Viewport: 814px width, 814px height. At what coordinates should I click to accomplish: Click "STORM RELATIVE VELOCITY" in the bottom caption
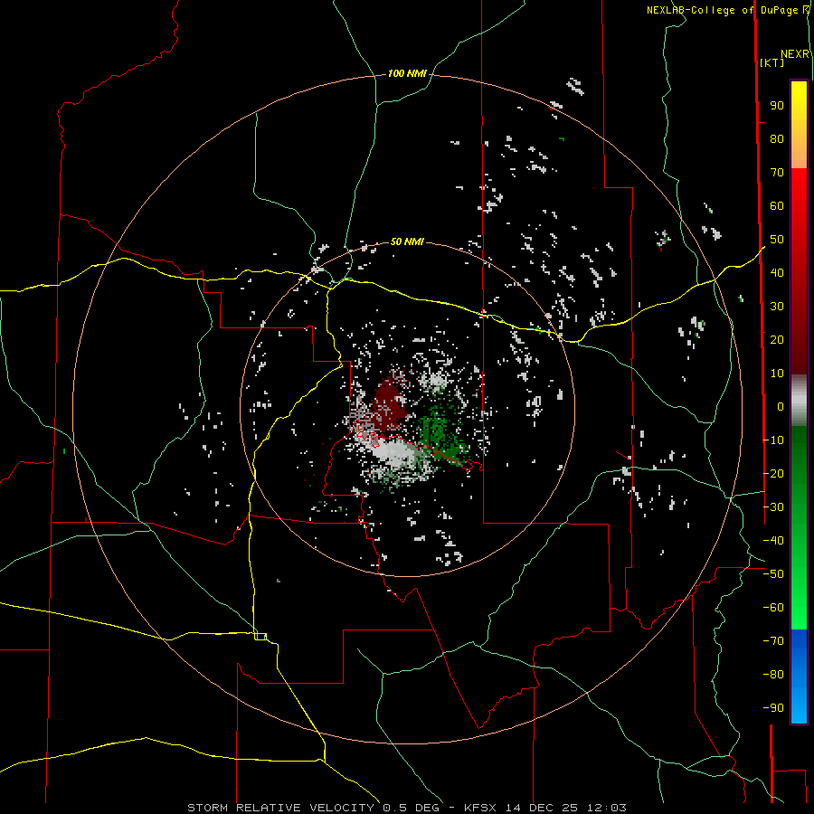point(280,808)
